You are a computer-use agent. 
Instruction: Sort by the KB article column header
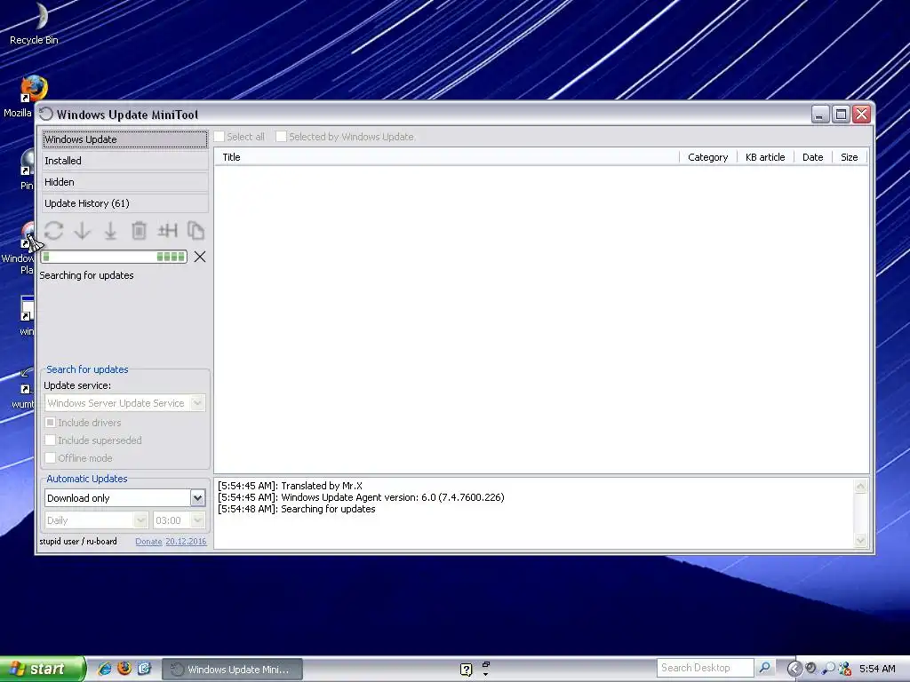(765, 157)
